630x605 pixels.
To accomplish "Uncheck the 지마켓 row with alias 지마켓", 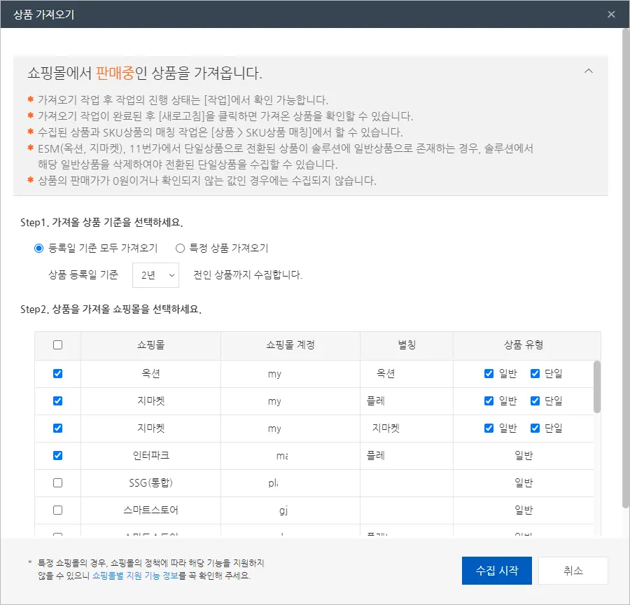I will point(58,428).
